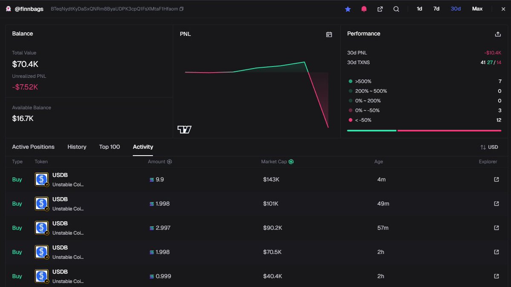The height and width of the screenshot is (287, 511).
Task: Copy the wallet address icon
Action: [182, 9]
